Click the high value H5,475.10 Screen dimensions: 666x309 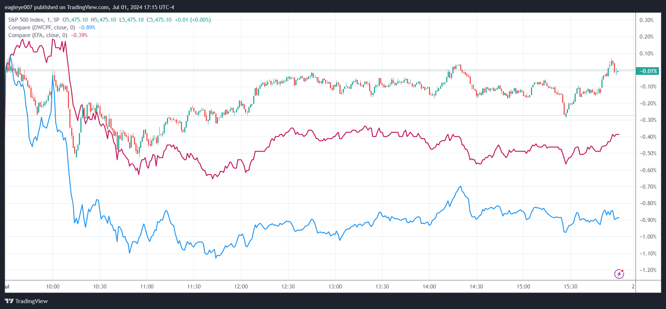point(103,20)
